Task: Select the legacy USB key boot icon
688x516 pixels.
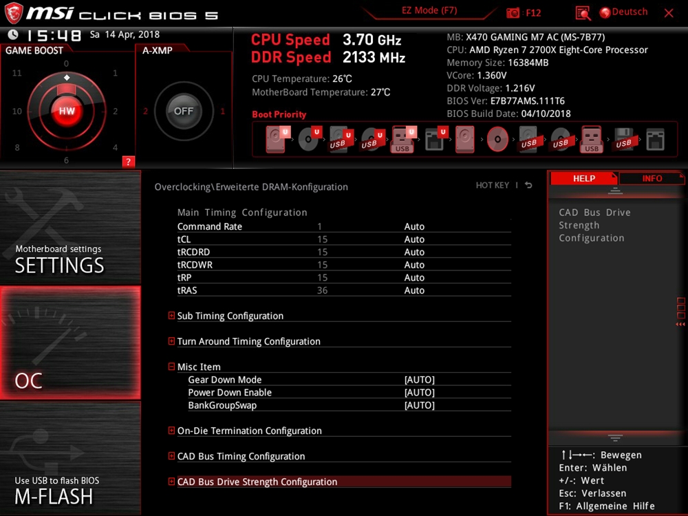Action: 592,140
